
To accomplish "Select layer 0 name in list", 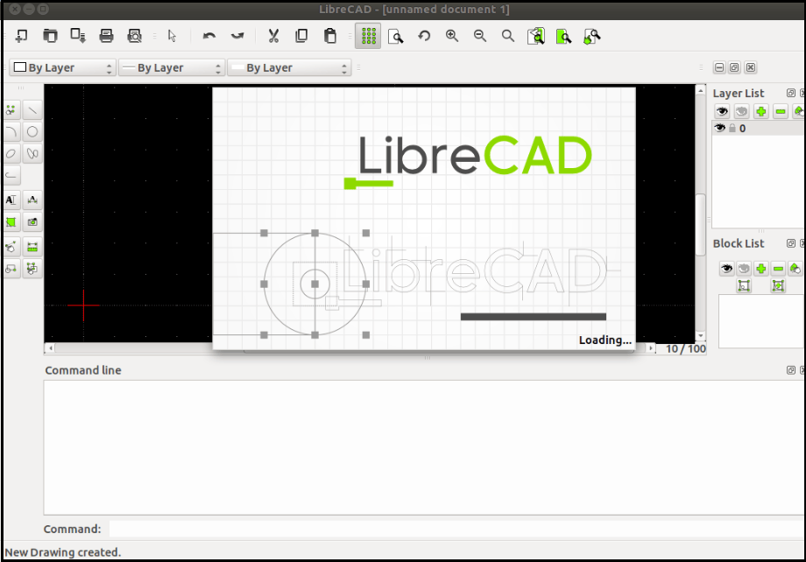I will click(x=742, y=129).
